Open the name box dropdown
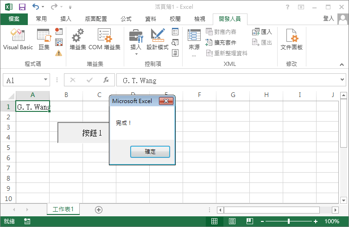This screenshot has width=349, height=227. click(x=45, y=79)
